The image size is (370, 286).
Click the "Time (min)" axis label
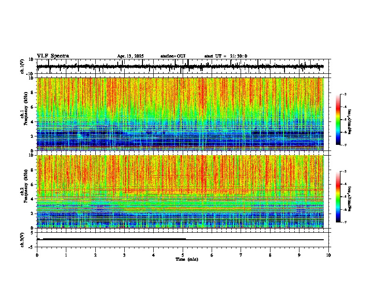tap(187, 259)
